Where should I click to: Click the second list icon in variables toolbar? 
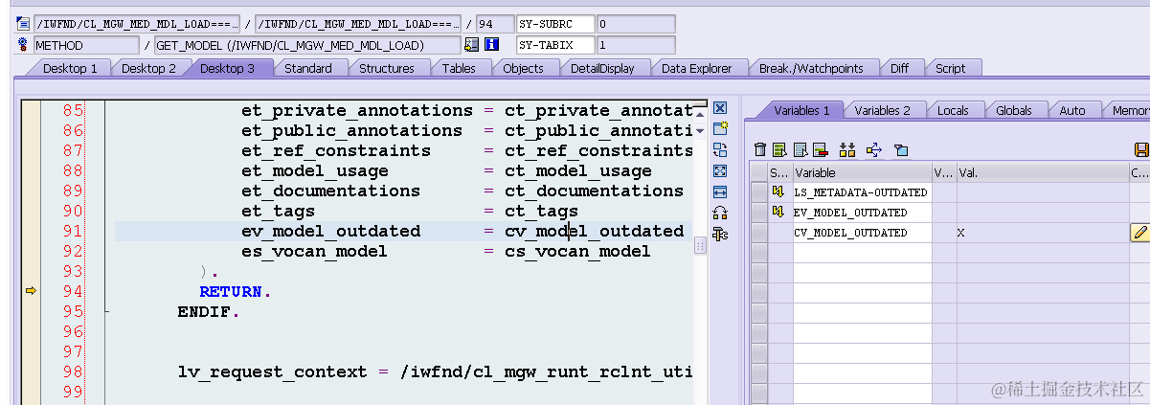click(x=800, y=149)
